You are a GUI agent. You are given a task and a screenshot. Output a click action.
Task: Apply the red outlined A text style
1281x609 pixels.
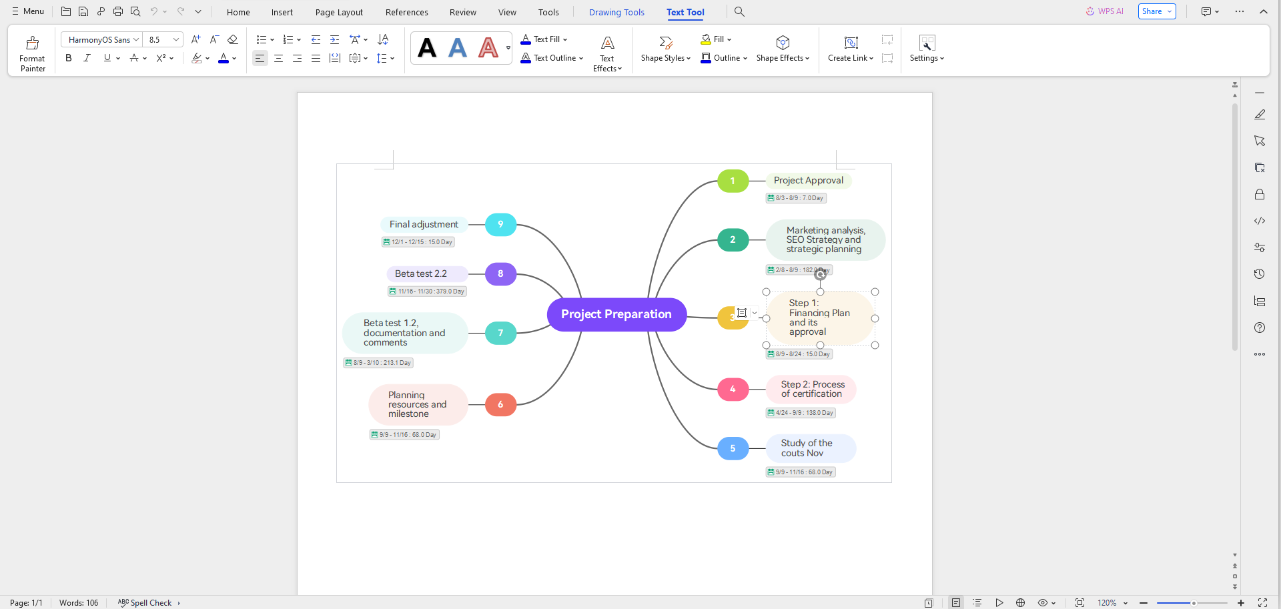pyautogui.click(x=488, y=48)
